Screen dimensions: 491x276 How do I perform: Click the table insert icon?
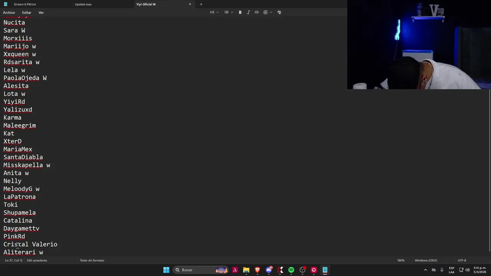click(265, 12)
